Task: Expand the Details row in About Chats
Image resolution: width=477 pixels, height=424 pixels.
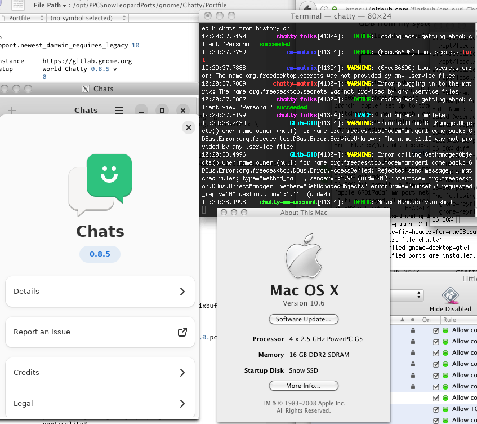Action: pos(100,291)
